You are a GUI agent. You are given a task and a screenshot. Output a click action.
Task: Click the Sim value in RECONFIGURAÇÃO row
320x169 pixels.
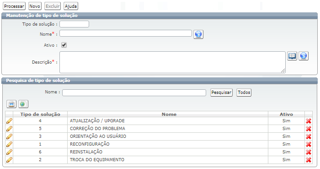[x=286, y=144]
